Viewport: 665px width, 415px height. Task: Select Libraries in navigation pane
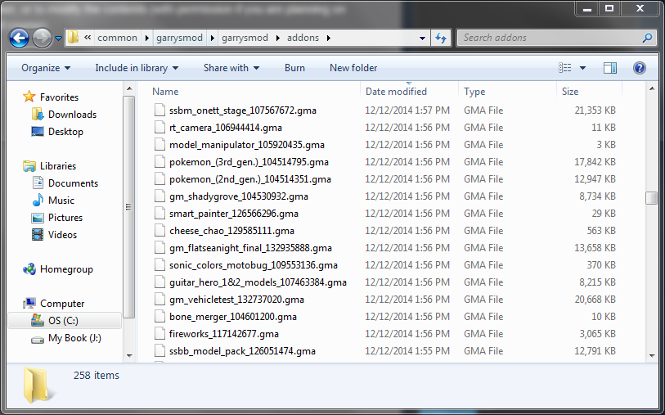point(58,166)
